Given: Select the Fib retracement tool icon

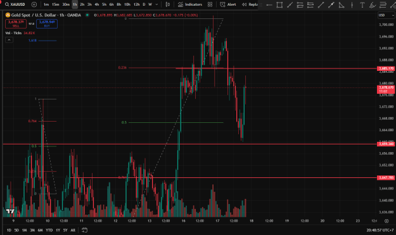Looking at the screenshot, I should (x=300, y=4).
